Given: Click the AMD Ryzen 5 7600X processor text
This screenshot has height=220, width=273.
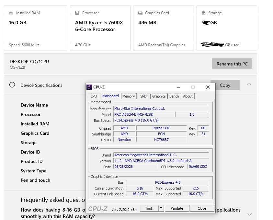Looking at the screenshot, I should tap(99, 26).
